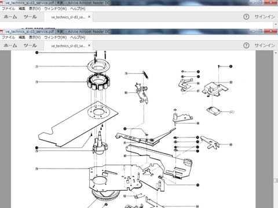Select document tab in back Acrobat window

(x=68, y=17)
